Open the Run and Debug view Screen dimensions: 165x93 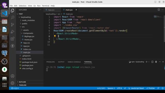click(12, 32)
